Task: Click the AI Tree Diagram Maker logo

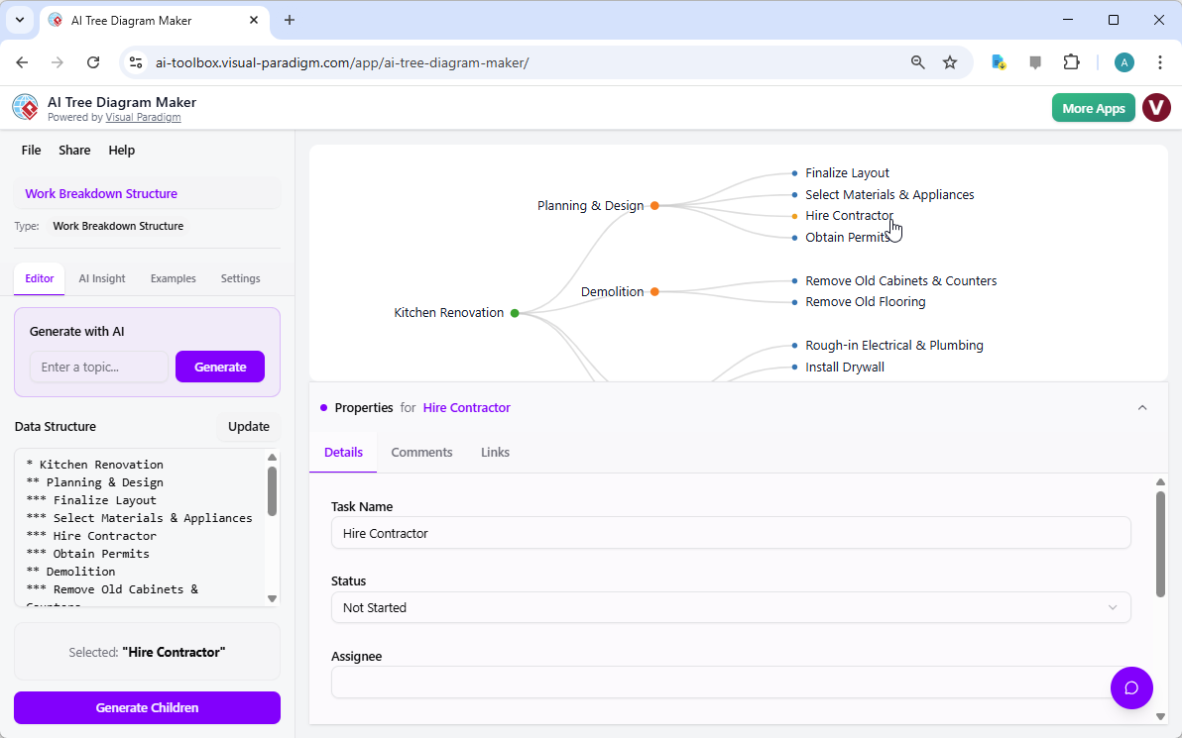Action: (25, 107)
